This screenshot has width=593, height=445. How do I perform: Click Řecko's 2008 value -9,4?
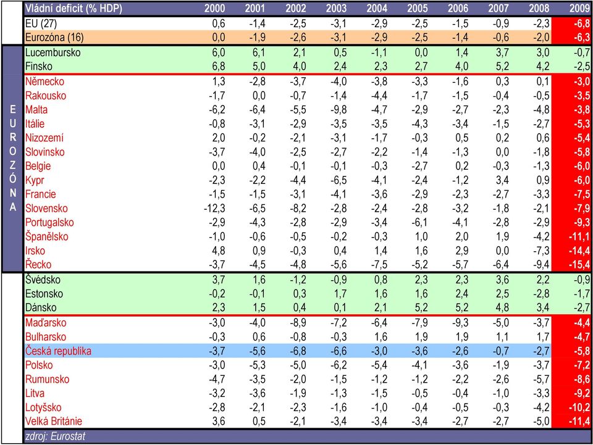click(541, 265)
